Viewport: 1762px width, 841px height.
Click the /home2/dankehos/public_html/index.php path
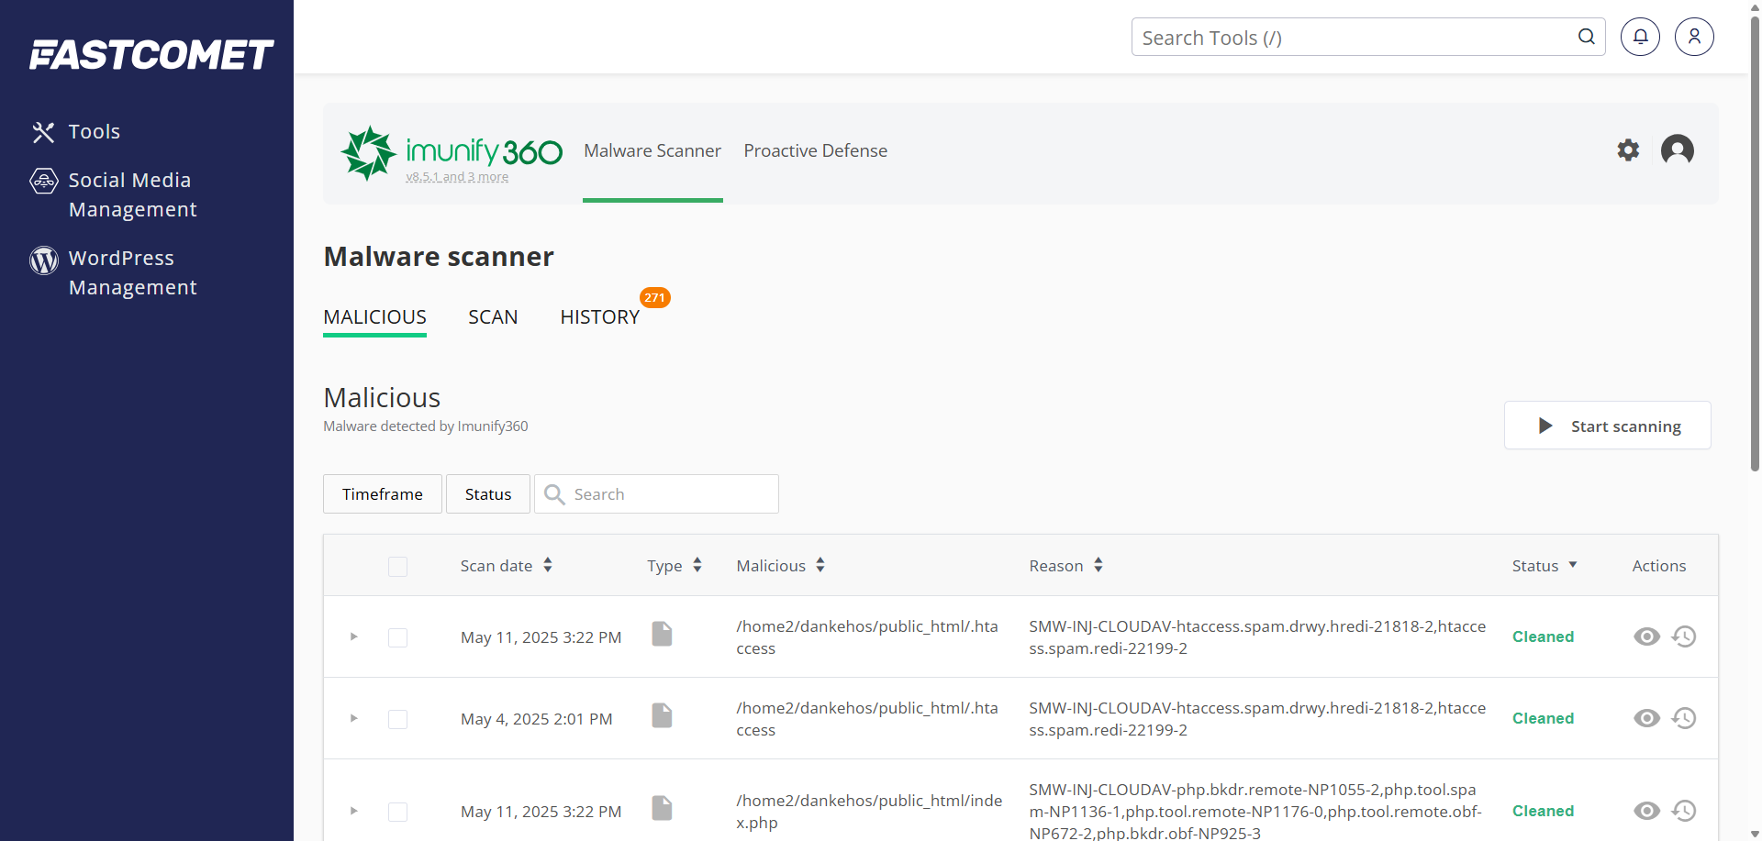click(x=869, y=812)
